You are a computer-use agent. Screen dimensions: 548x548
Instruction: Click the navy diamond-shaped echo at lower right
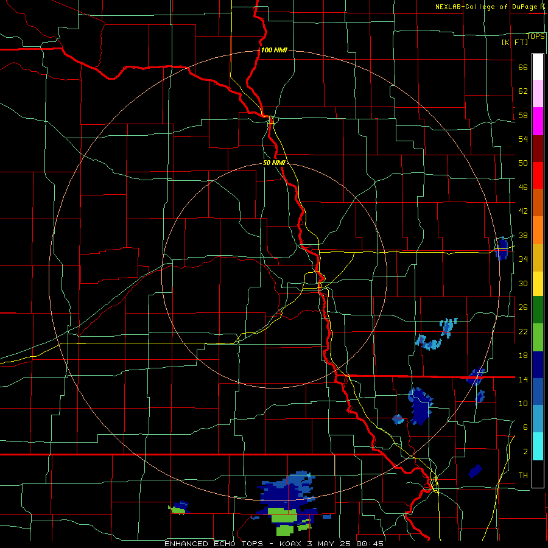[475, 471]
